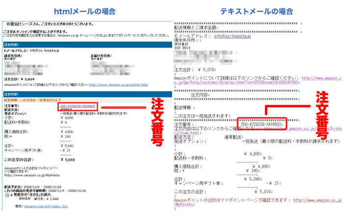Click the この注文は一括発送されます line in text mail

pyautogui.click(x=201, y=116)
